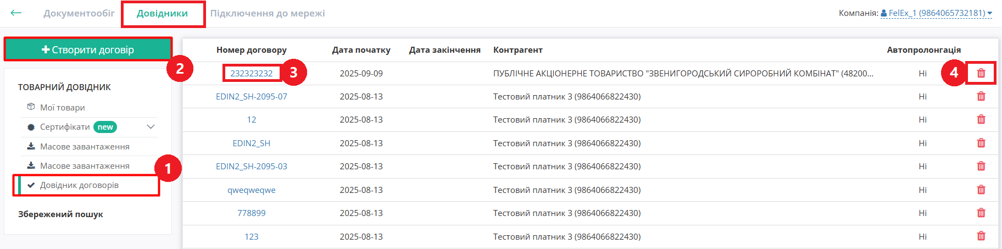Viewport: 1002px width, 249px height.
Task: Delete contract 123 with trash icon
Action: [981, 236]
